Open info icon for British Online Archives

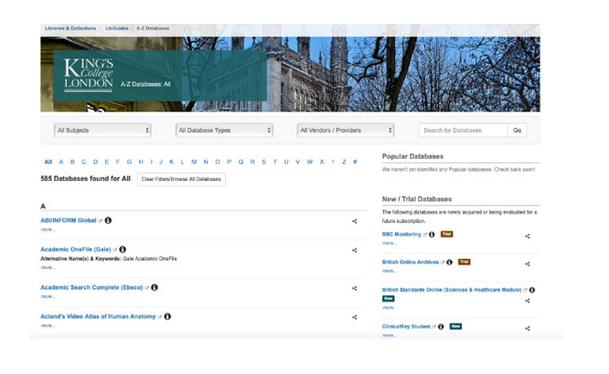pos(449,262)
